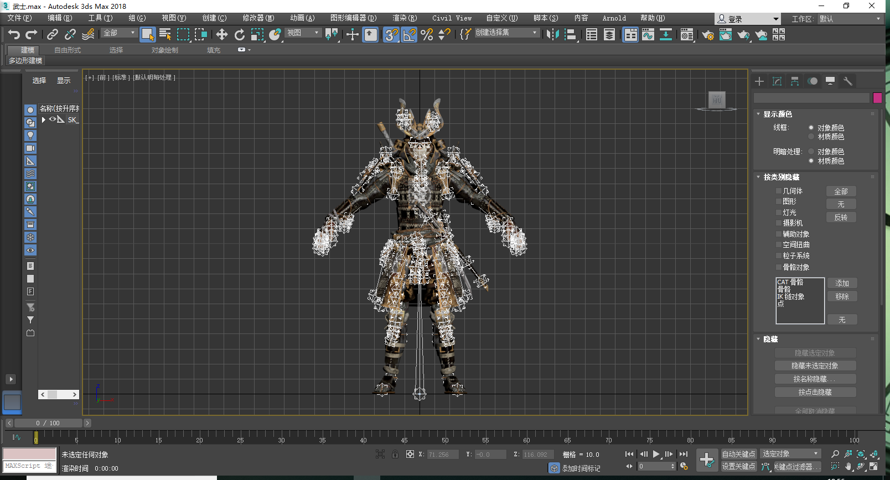Screen dimensions: 890x480
Task: Enable the 几何体 hide checkbox
Action: 779,191
